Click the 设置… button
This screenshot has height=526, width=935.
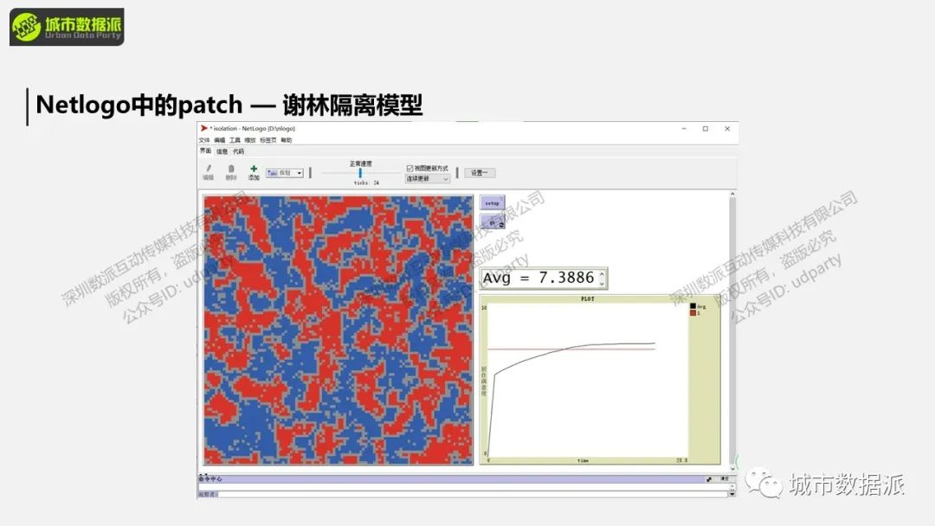click(480, 173)
